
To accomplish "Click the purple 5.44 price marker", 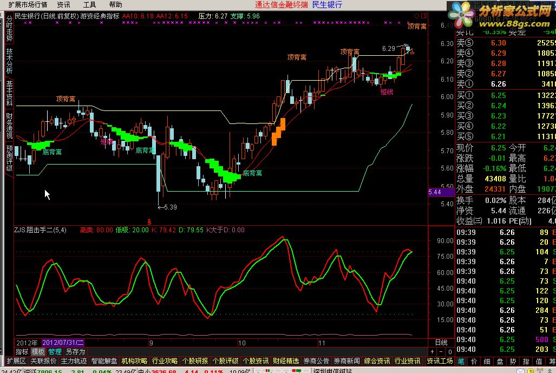I will (x=441, y=192).
